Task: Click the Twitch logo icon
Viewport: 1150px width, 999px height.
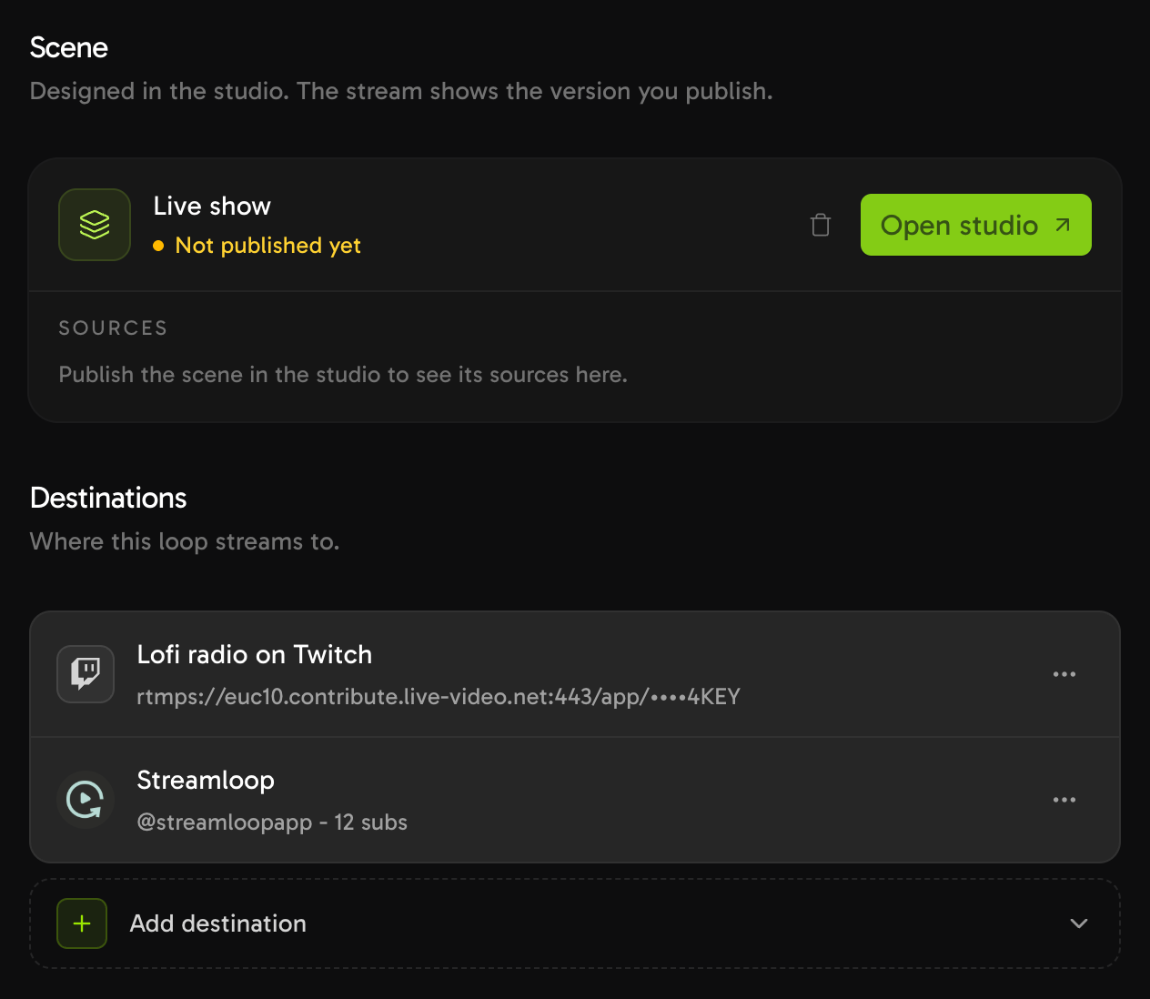Action: coord(86,674)
